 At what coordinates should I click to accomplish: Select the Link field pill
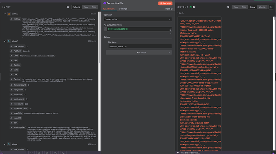pyautogui.click(x=14, y=75)
